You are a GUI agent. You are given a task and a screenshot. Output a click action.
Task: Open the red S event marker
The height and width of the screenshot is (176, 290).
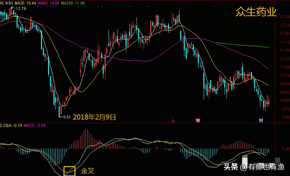[x=173, y=121]
